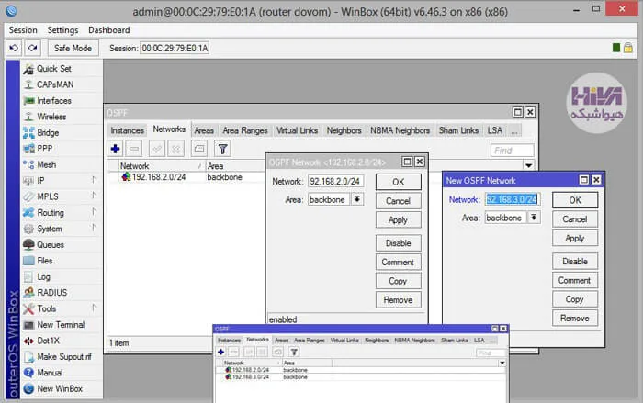Toggle Safe Mode button
Viewport: 643px width, 403px height.
point(73,48)
